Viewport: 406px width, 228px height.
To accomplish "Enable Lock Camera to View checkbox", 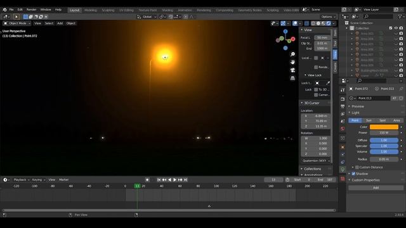I will tap(316, 95).
